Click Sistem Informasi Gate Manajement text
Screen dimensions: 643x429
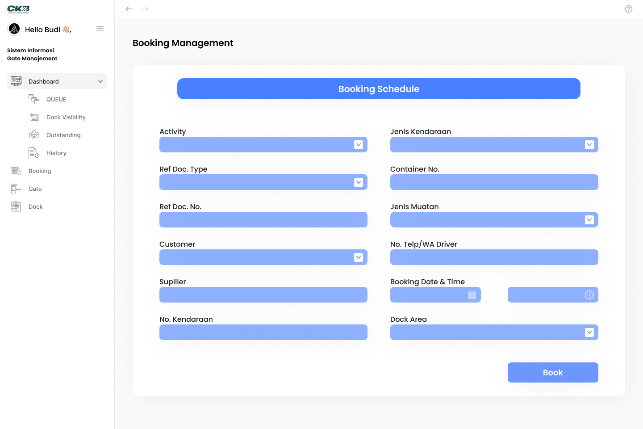(32, 55)
